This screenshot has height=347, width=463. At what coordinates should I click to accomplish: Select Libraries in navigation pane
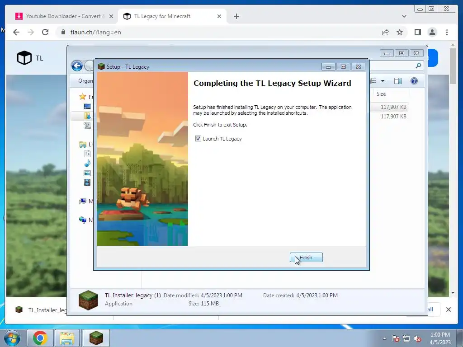coord(83,144)
